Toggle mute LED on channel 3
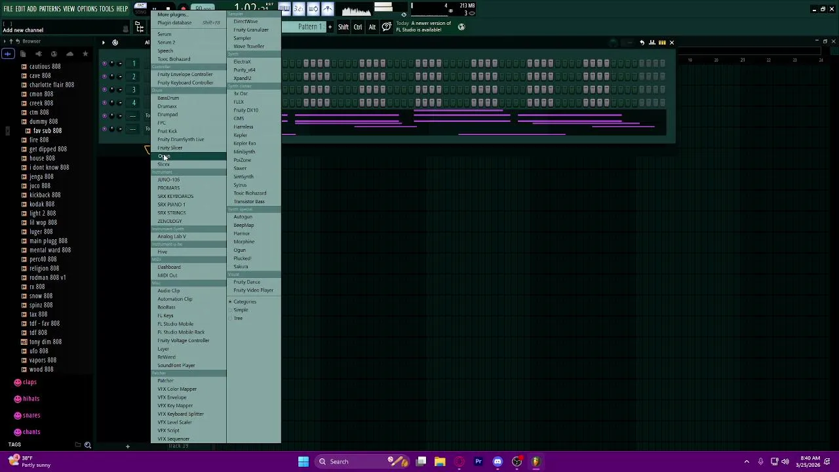Viewport: 839px width, 472px height. [104, 90]
